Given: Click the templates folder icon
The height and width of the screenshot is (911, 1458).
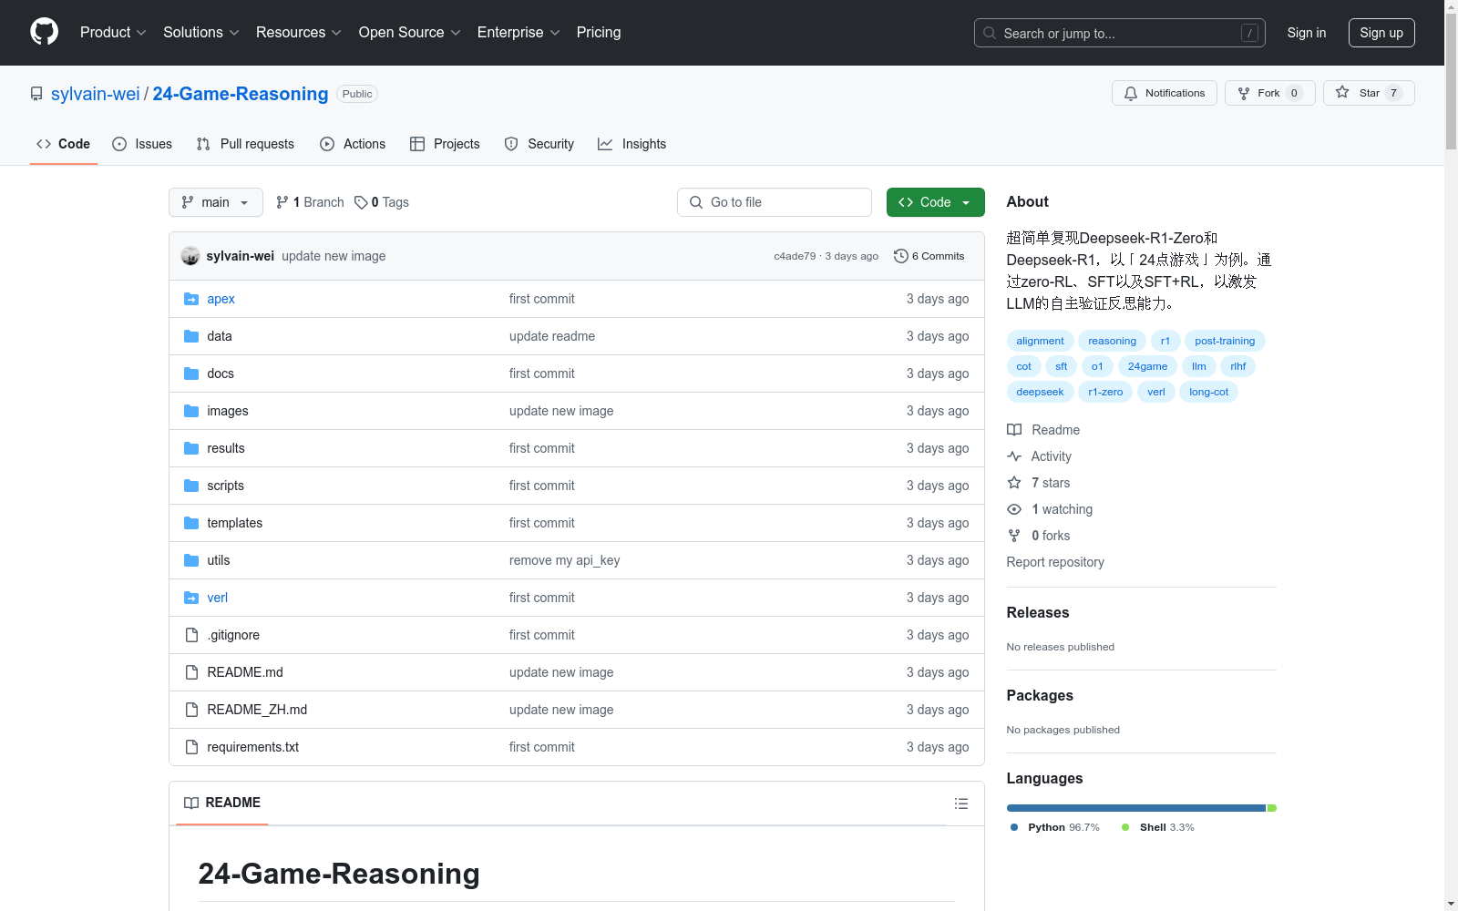Looking at the screenshot, I should pyautogui.click(x=191, y=523).
